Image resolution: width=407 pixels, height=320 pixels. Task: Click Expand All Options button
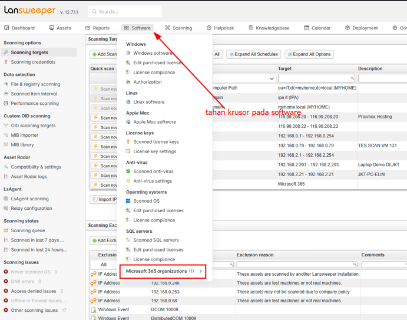pos(309,54)
